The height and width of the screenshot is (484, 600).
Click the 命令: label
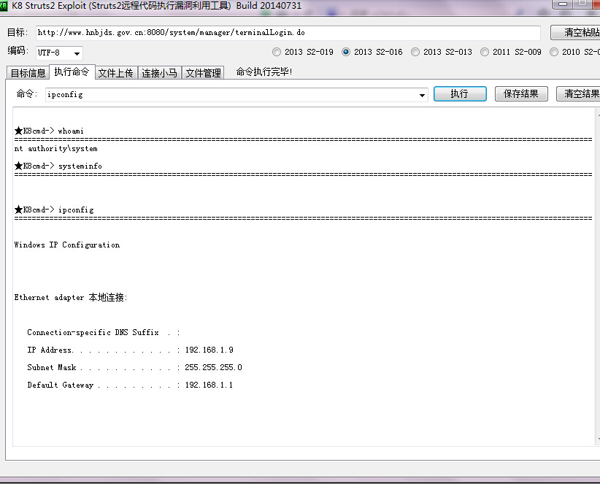(27, 93)
